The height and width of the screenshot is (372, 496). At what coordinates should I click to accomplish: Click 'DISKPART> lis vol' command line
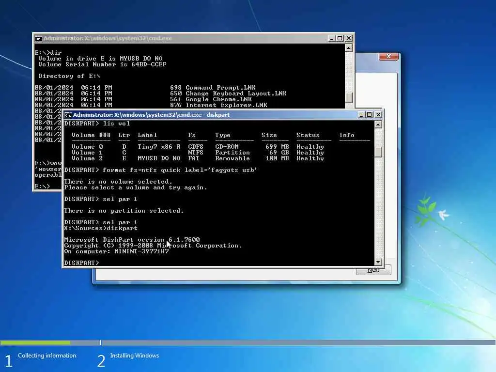97,124
